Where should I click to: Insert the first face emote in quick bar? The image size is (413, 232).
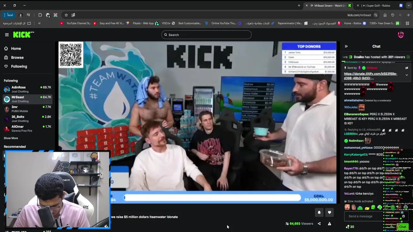(347, 208)
